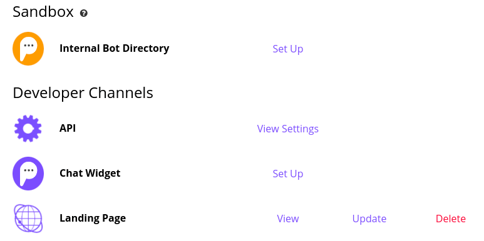Click the three dots inside orange bubble icon

29,45
